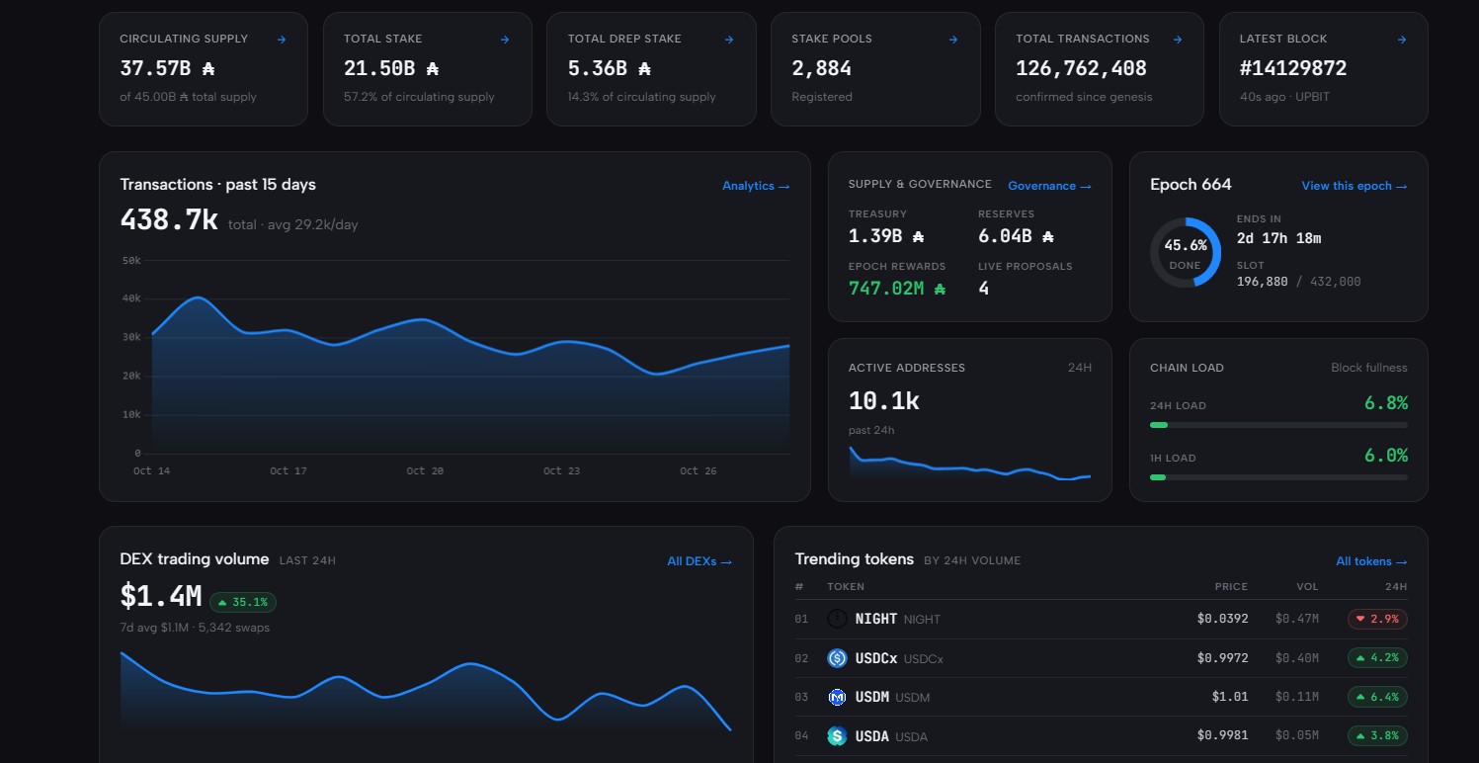Viewport: 1479px width, 763px height.
Task: Click the DEX volume 35.1% change badge
Action: point(243,601)
